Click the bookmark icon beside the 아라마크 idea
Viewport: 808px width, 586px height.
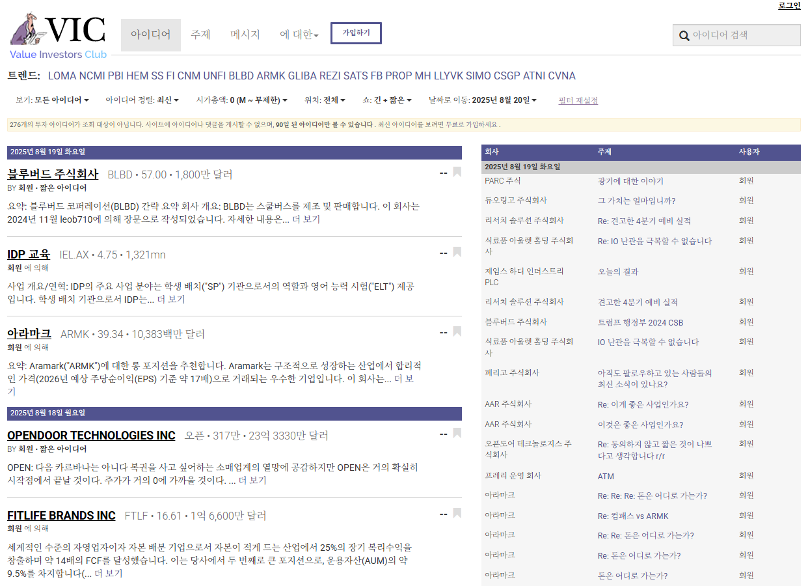click(x=456, y=331)
